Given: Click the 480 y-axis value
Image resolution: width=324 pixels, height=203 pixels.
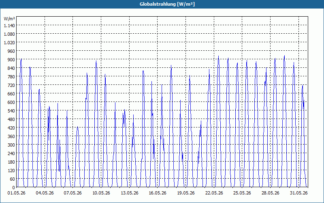Looking at the screenshot, I should (11, 119).
